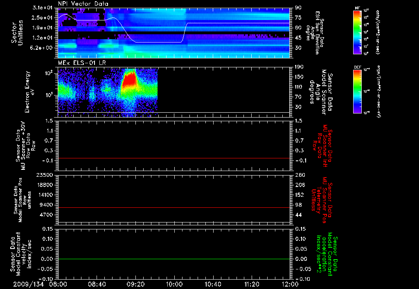The height and width of the screenshot is (289, 419).
Task: Click the 11:20 time axis label
Action: pyautogui.click(x=252, y=284)
